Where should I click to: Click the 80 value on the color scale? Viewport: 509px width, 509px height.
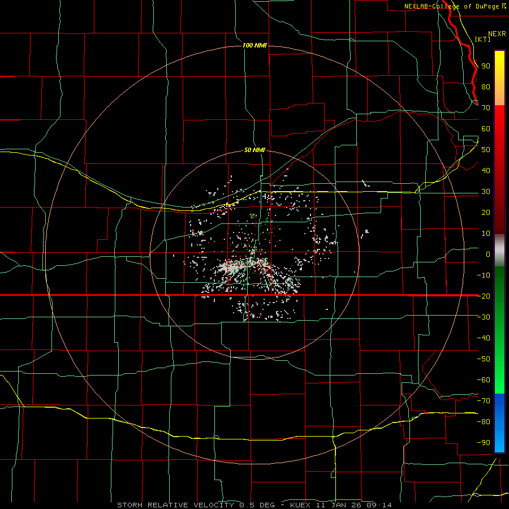point(486,87)
